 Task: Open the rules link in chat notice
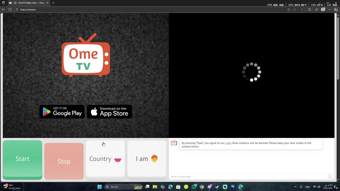point(228,143)
